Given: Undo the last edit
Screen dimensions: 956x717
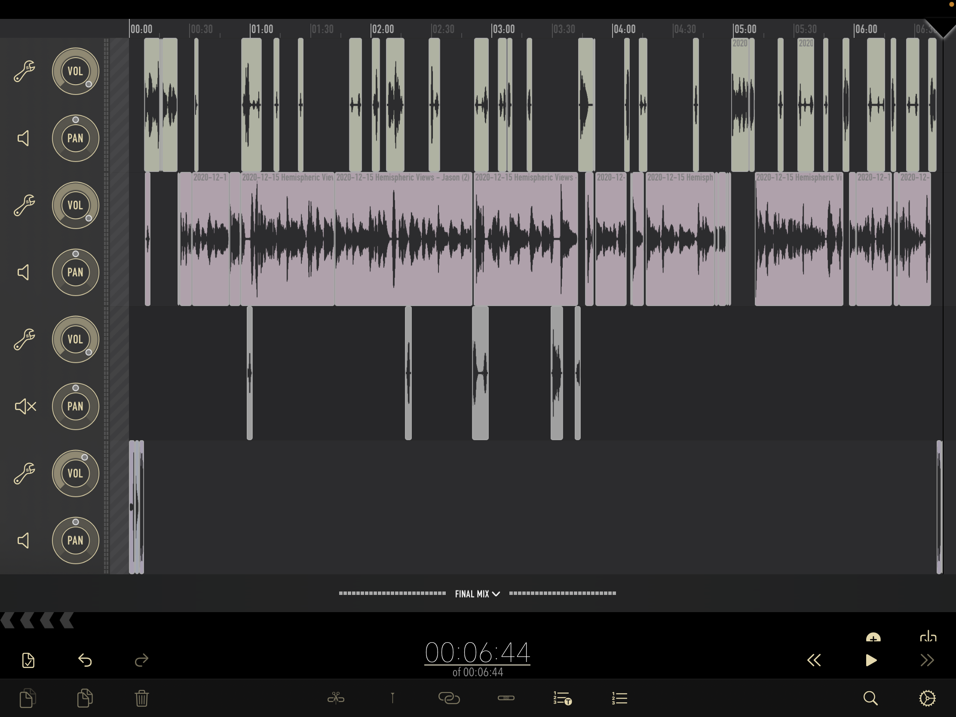Looking at the screenshot, I should coord(85,660).
